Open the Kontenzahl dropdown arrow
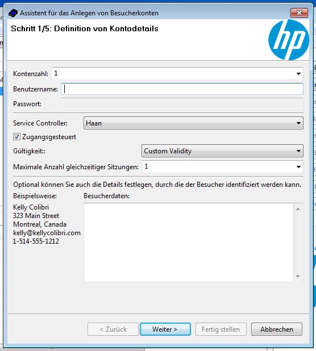The height and width of the screenshot is (351, 316). [x=298, y=74]
